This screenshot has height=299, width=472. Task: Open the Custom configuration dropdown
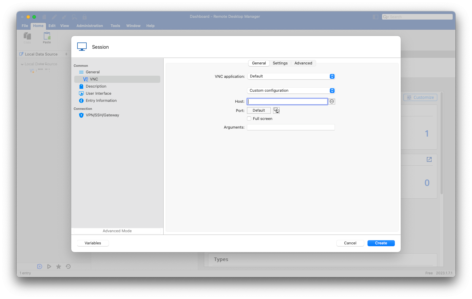pos(291,91)
